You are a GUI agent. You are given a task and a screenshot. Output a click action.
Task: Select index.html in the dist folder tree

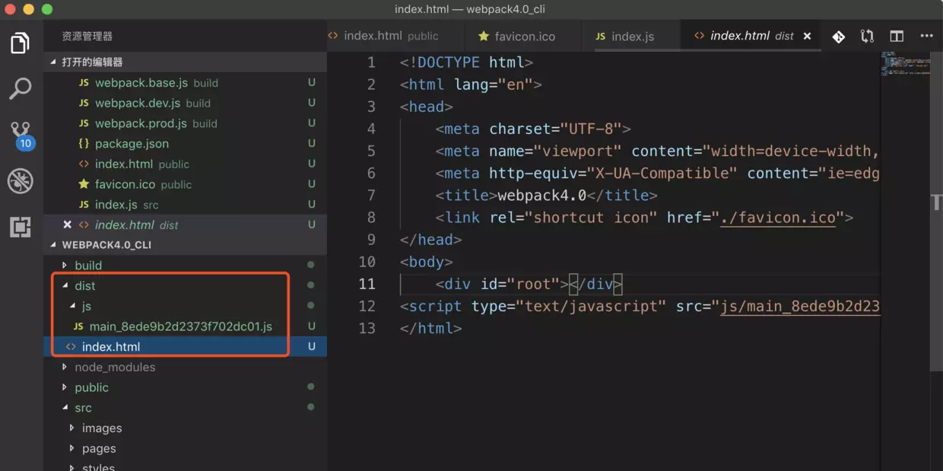(x=185, y=346)
